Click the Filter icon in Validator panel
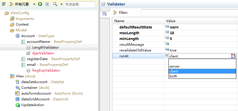 pyautogui.click(x=115, y=13)
